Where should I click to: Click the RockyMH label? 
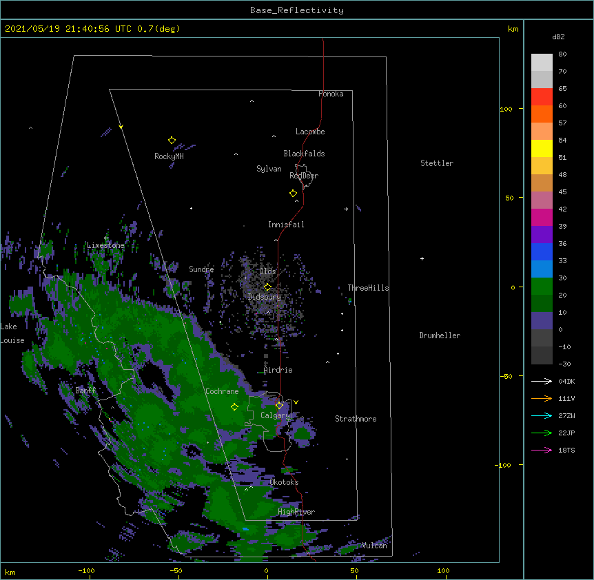point(169,156)
